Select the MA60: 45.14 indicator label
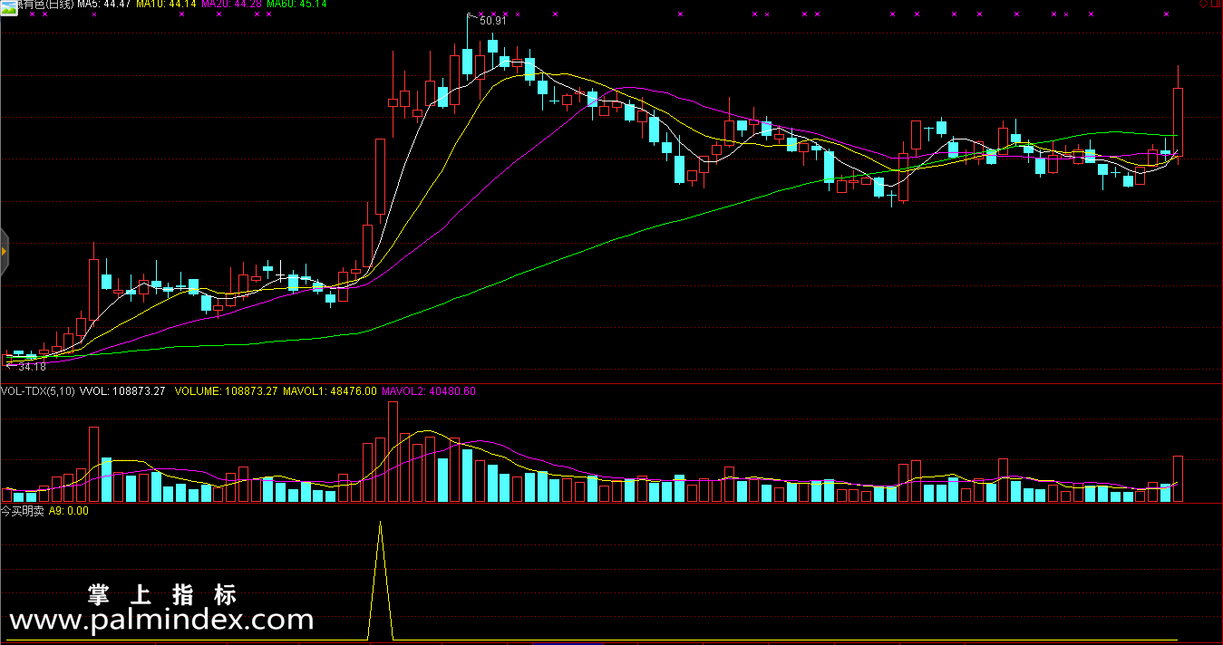Image resolution: width=1223 pixels, height=645 pixels. [296, 5]
